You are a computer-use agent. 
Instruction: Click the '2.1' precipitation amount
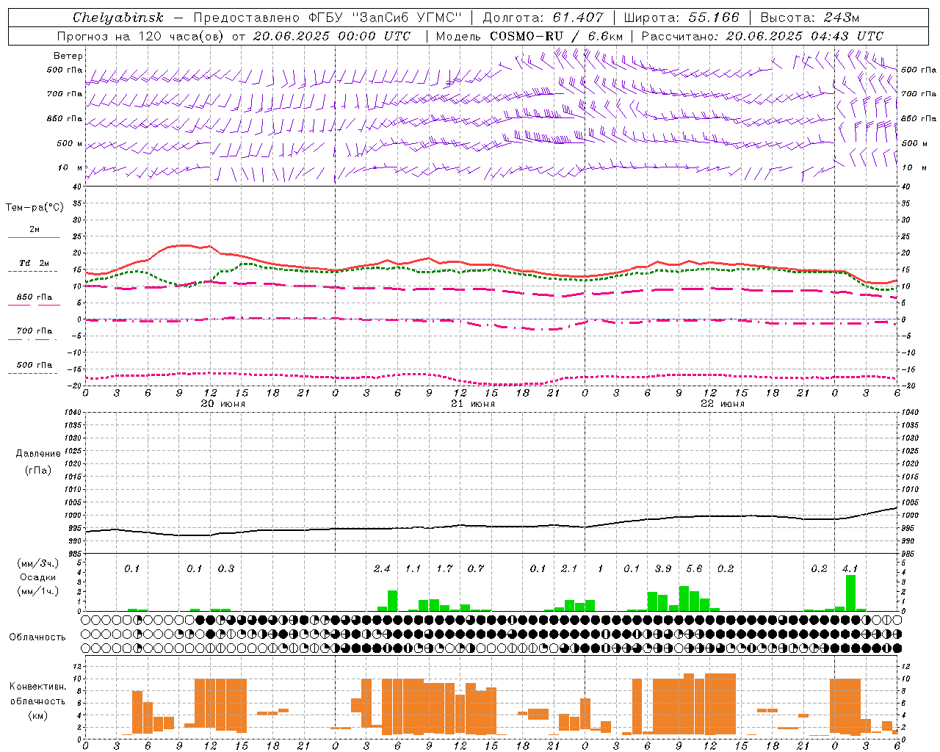click(569, 569)
